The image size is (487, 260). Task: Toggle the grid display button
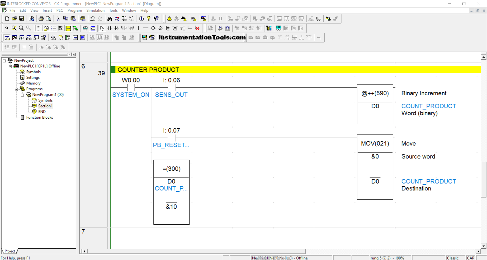click(x=39, y=28)
